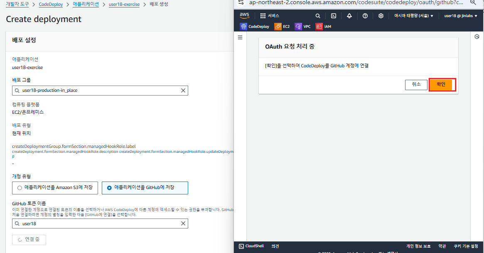The image size is (484, 253).
Task: Click the 의견 feedback link in the footer
Action: tap(275, 246)
